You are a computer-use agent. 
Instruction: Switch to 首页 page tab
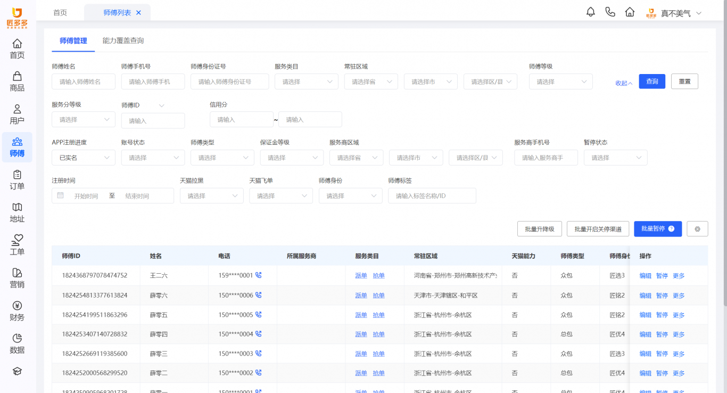click(x=60, y=13)
